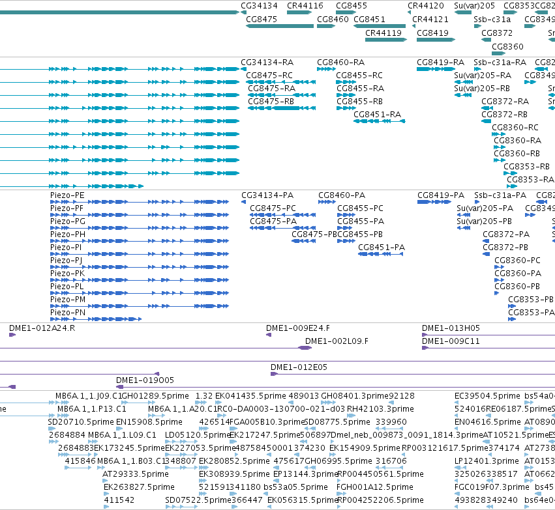Open protein CG8460-PA
The width and height of the screenshot is (555, 510).
[x=342, y=196]
